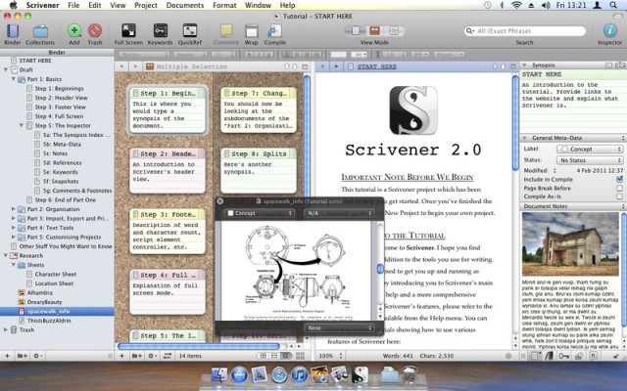Screen dimensions: 627x391
Task: Toggle the Include in Compile checkbox
Action: 619,180
